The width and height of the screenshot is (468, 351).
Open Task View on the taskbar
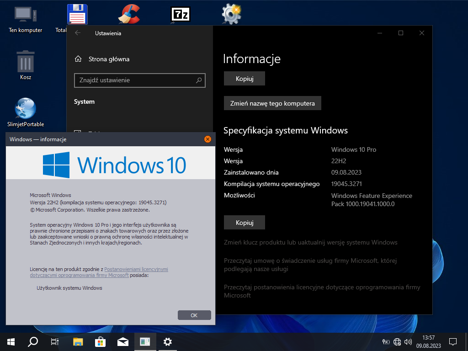click(55, 341)
